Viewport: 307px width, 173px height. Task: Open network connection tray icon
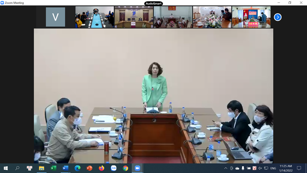click(x=266, y=168)
